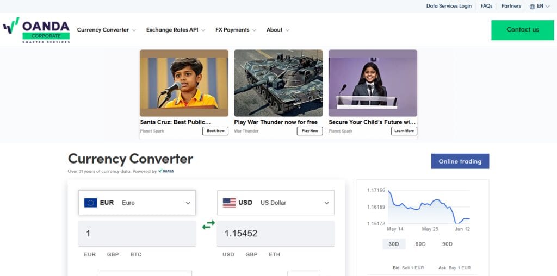Click the Currency Converter page heading

coord(131,159)
